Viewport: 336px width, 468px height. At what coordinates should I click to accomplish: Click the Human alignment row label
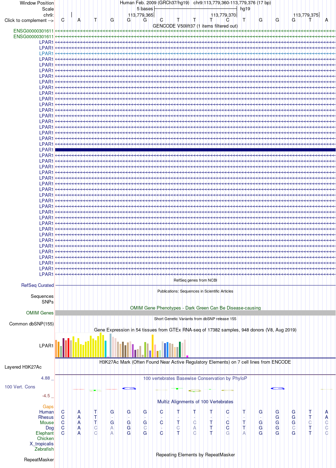click(x=47, y=412)
